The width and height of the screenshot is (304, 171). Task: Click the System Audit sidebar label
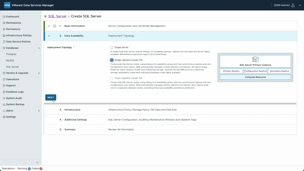pos(14,98)
